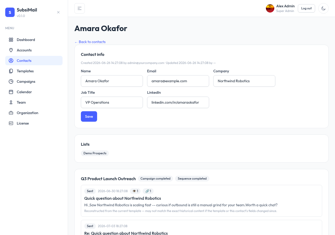Screen dimensions: 335x235
Task: Click into the Email field
Action: click(x=178, y=81)
